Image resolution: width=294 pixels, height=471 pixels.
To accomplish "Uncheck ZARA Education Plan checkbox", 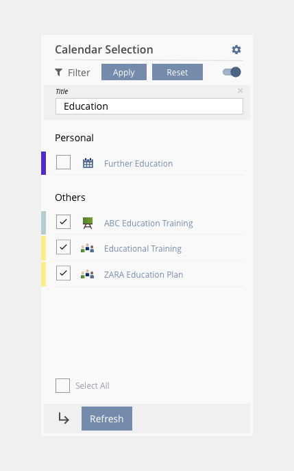I will click(x=63, y=273).
